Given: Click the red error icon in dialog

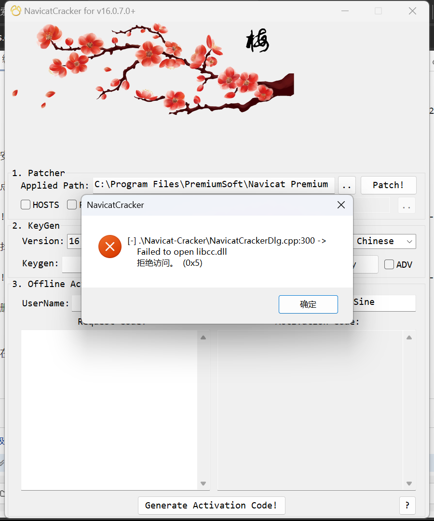Looking at the screenshot, I should 110,247.
